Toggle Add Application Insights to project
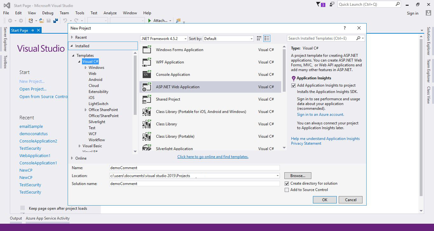Image resolution: width=434 pixels, height=231 pixels. coord(294,85)
